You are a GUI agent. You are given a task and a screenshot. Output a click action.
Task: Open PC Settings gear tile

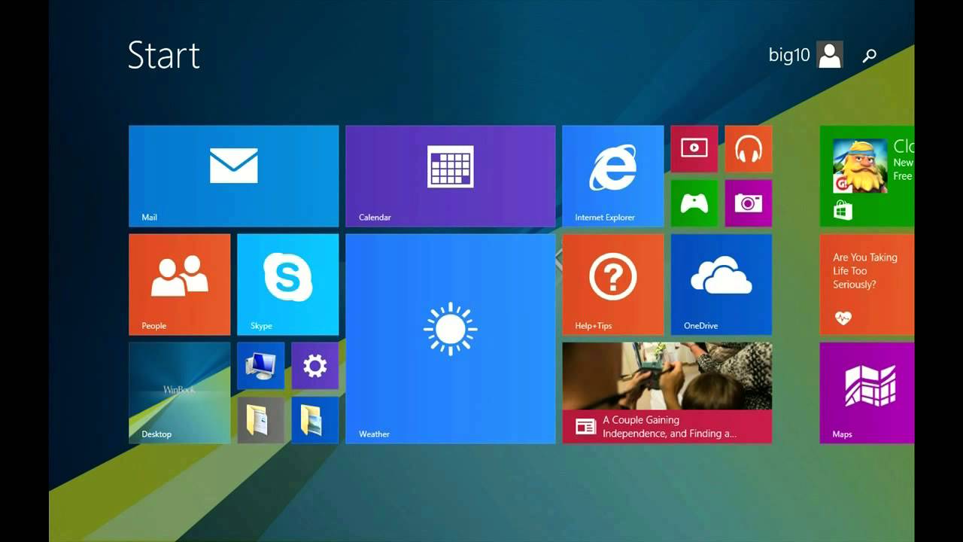[314, 366]
